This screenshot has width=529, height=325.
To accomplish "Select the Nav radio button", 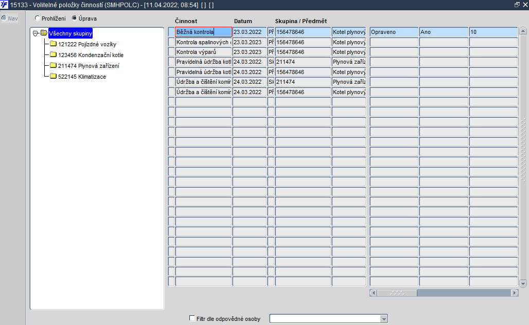I will coord(4,18).
